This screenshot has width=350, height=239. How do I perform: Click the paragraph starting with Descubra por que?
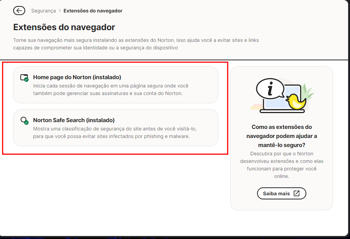click(x=282, y=165)
